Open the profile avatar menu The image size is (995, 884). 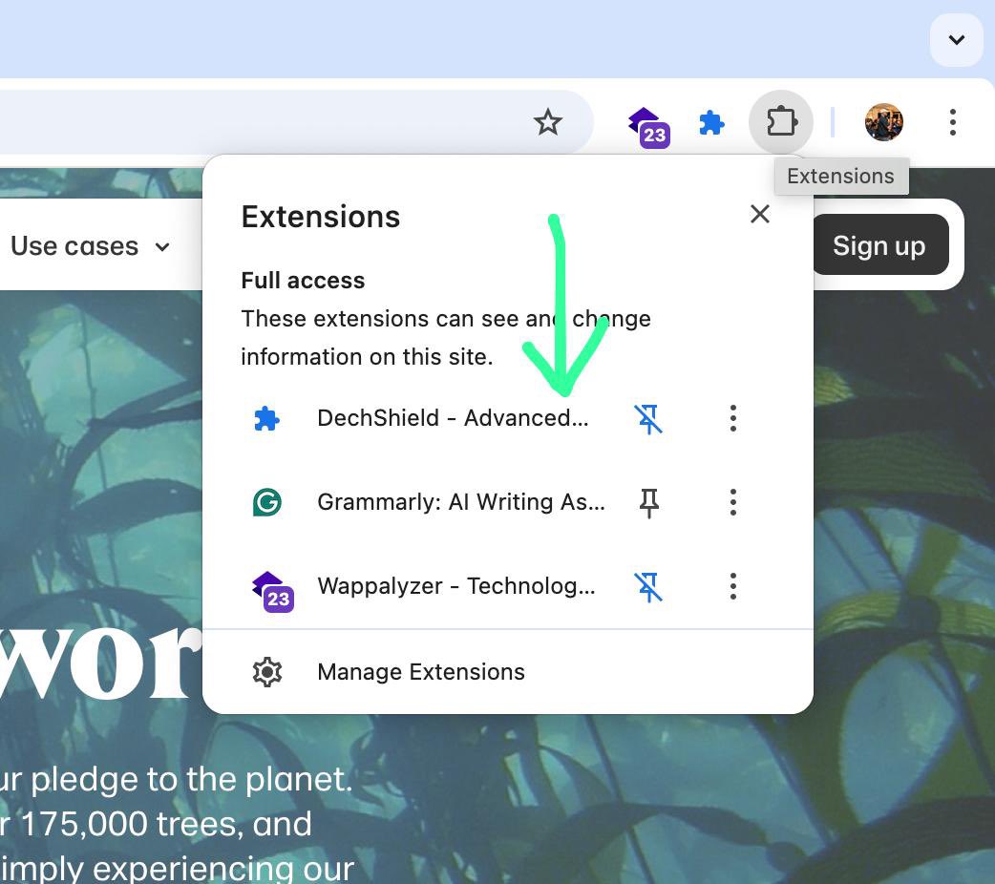tap(884, 122)
